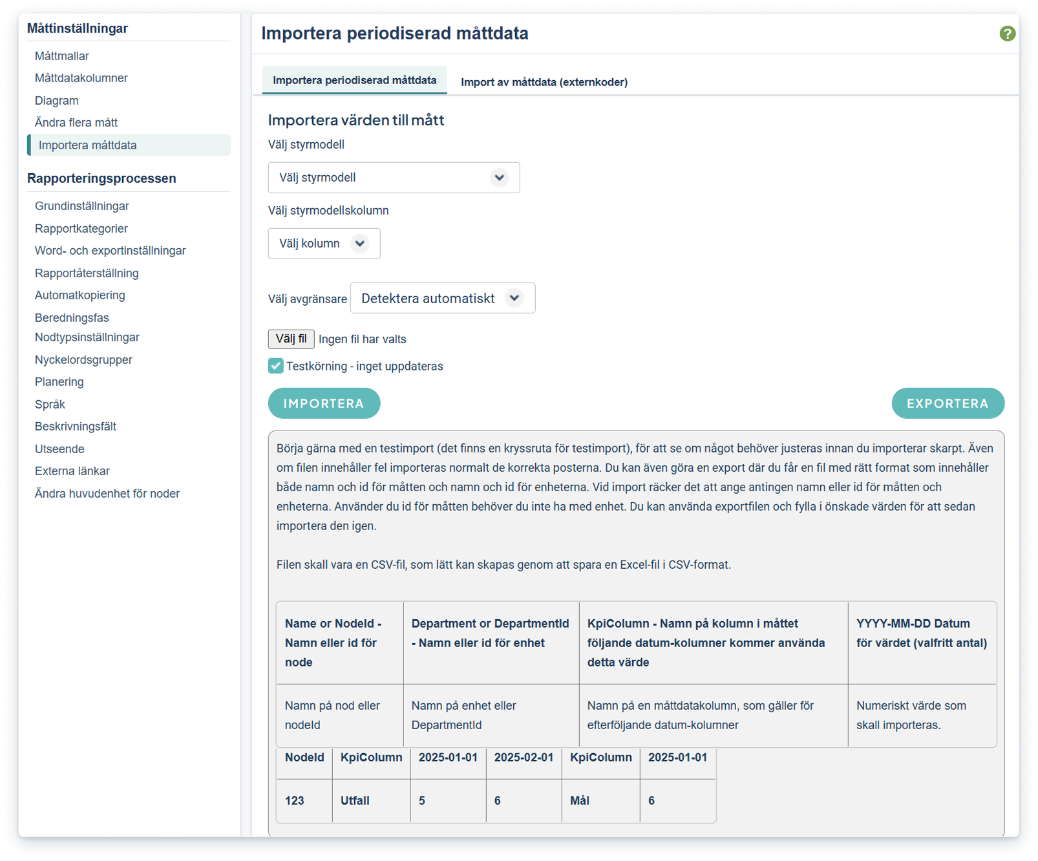This screenshot has width=1038, height=861.
Task: Open Grundinställningar under Rapporteringsprocessen
Action: click(x=82, y=206)
